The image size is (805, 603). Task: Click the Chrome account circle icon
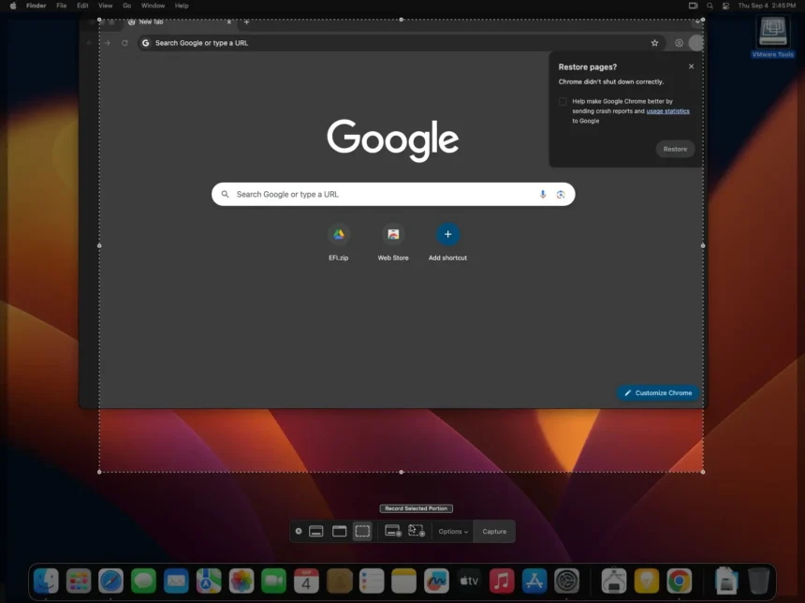(x=680, y=43)
